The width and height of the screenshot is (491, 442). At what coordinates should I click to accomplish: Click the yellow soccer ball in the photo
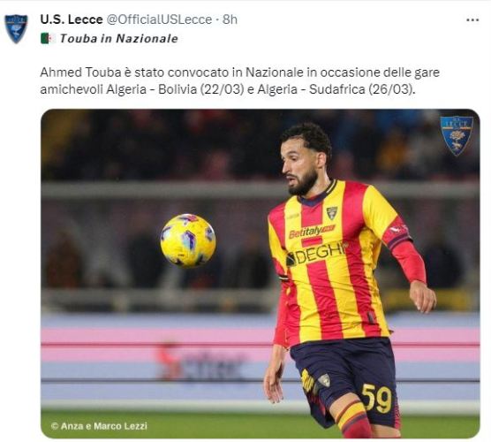click(x=188, y=240)
